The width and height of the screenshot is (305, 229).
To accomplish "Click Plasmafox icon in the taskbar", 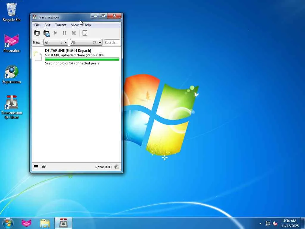I will pyautogui.click(x=27, y=223).
